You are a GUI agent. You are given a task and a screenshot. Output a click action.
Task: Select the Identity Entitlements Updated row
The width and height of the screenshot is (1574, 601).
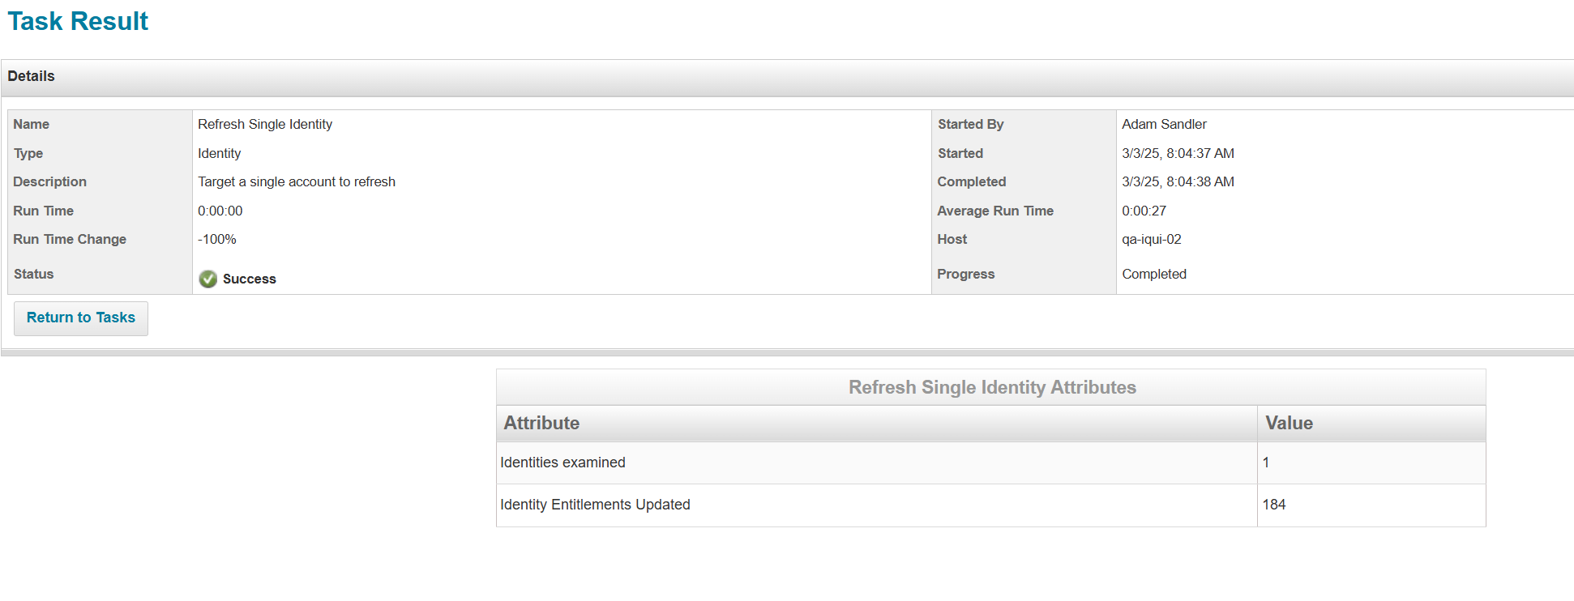(595, 505)
